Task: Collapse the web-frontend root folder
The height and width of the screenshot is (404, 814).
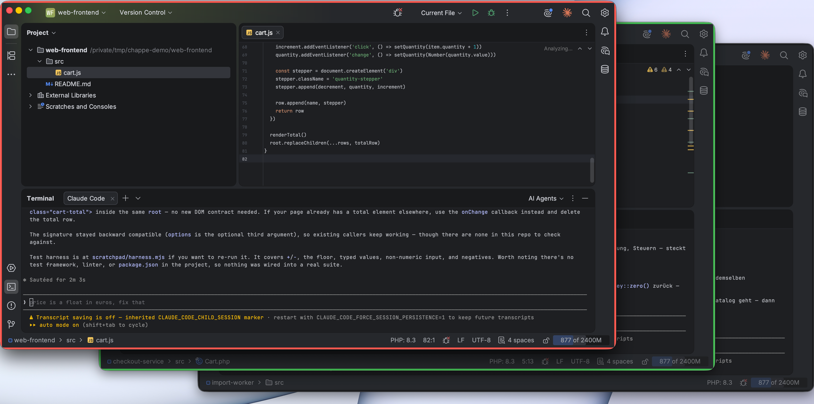Action: click(x=31, y=50)
